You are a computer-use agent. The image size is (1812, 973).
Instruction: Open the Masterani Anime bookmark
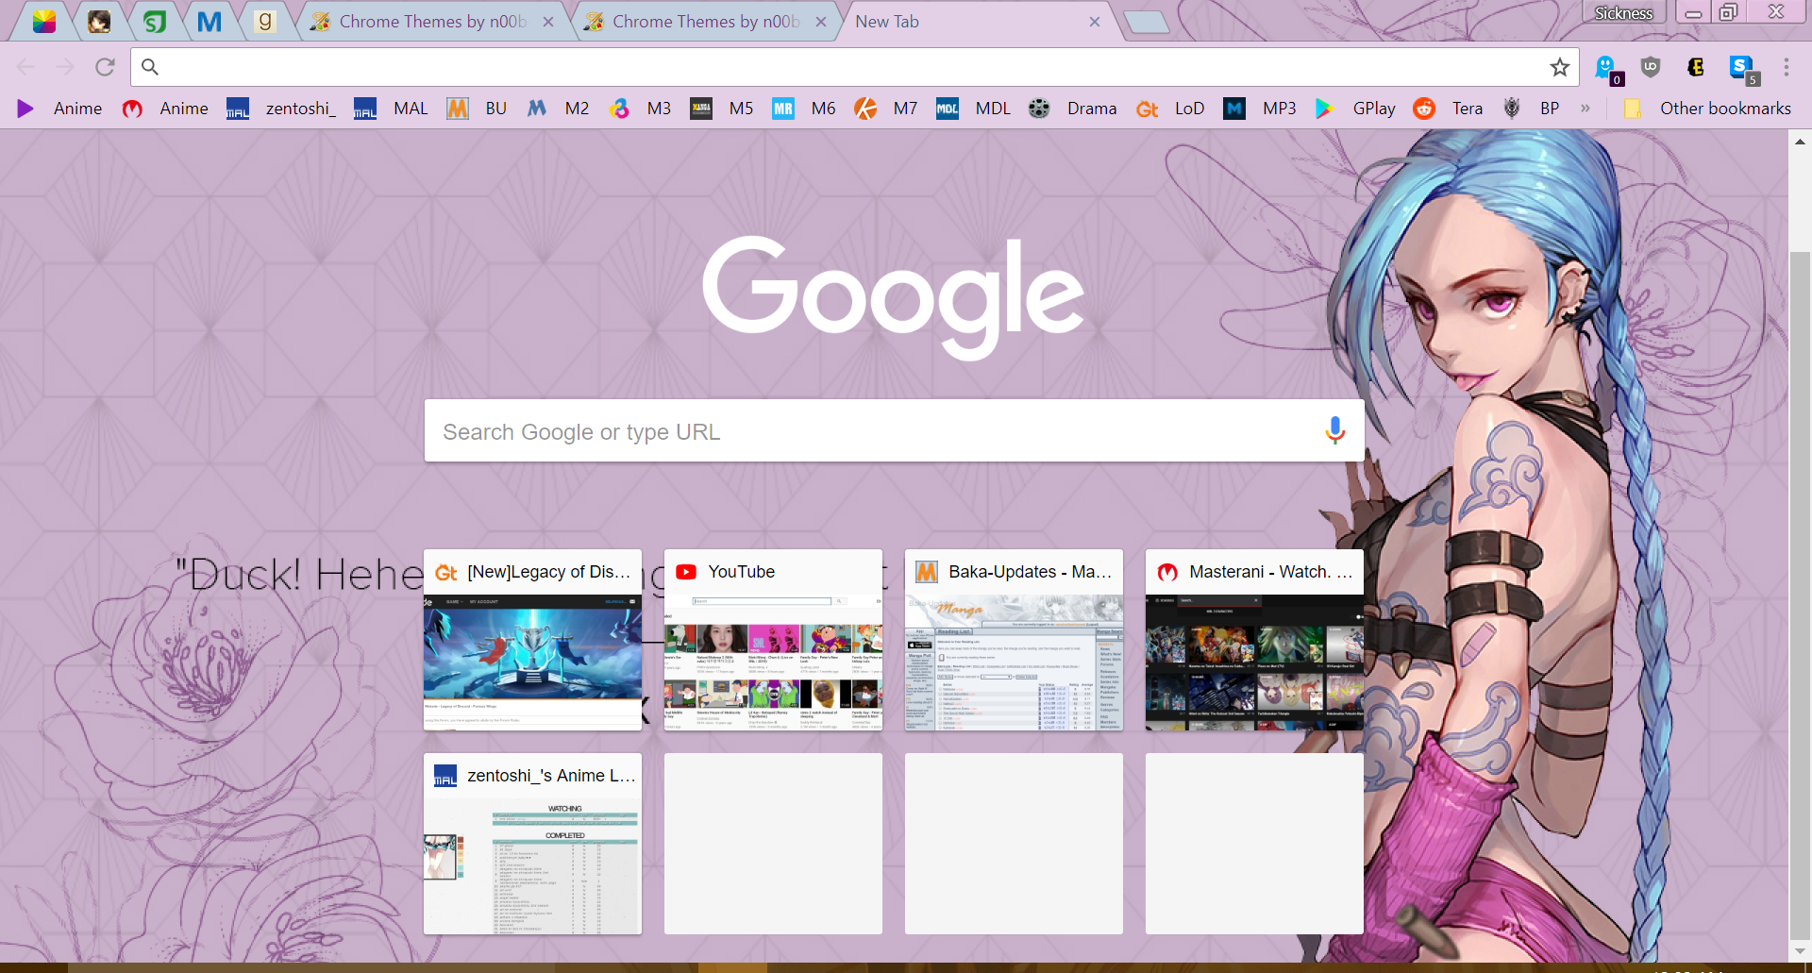click(x=165, y=109)
